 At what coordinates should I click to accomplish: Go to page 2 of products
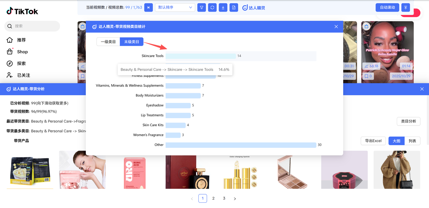pyautogui.click(x=213, y=198)
